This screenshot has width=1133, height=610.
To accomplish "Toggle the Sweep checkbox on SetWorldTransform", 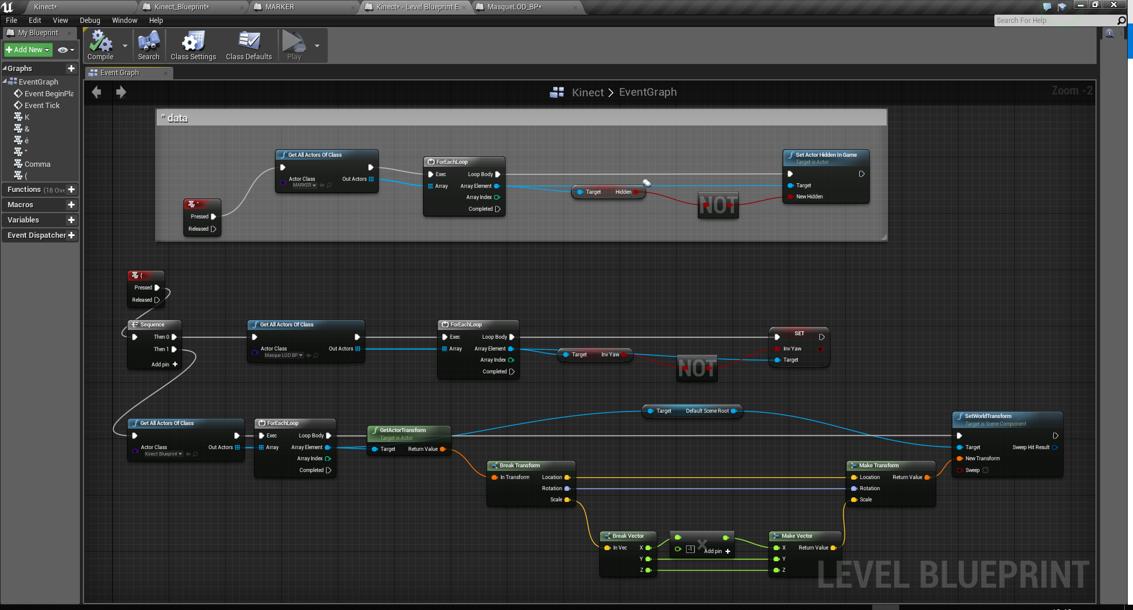I will pos(986,470).
